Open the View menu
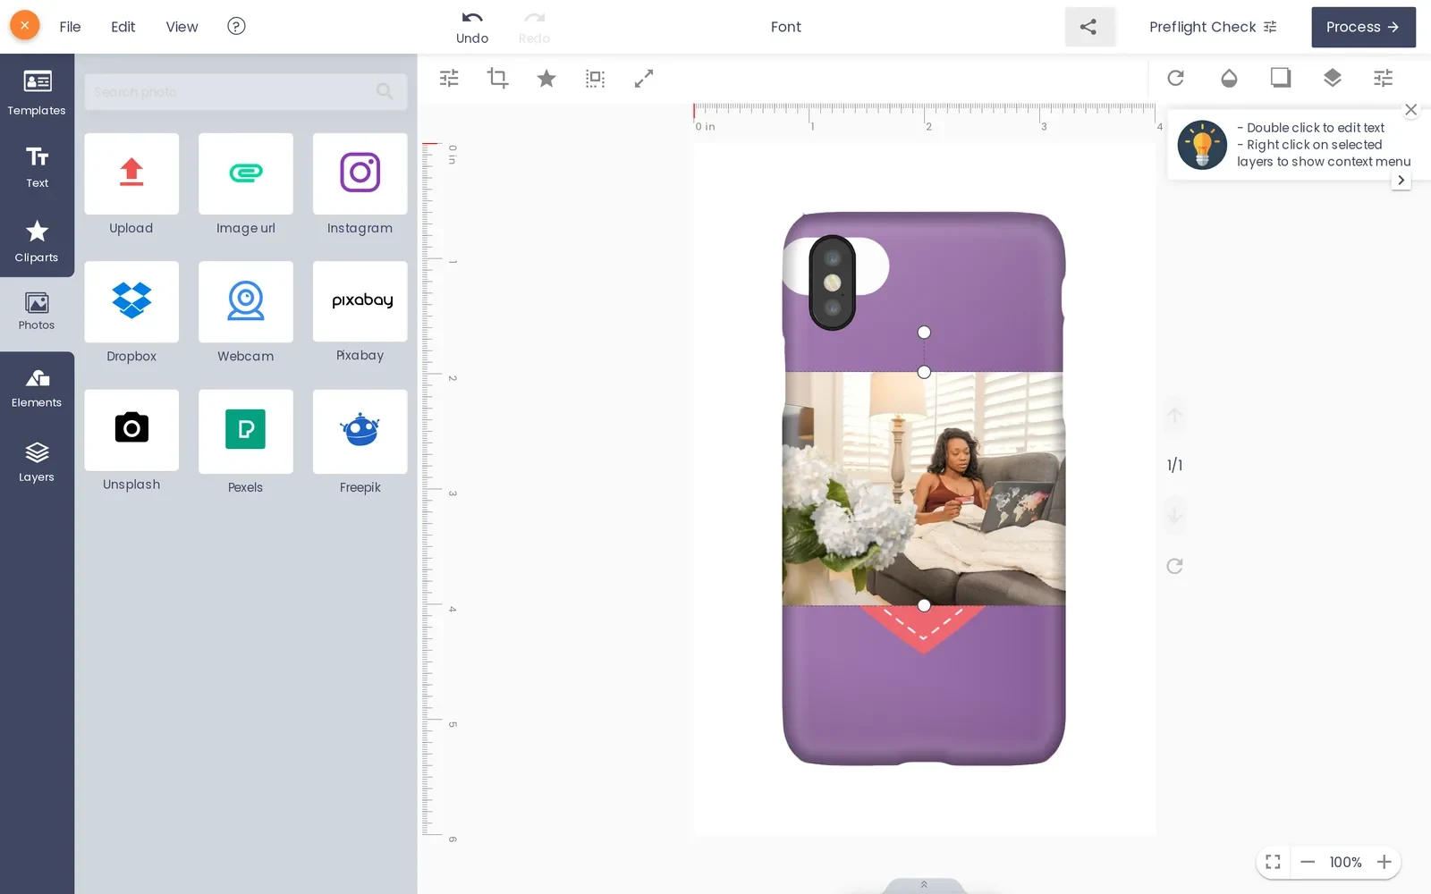The width and height of the screenshot is (1431, 894). pyautogui.click(x=182, y=27)
